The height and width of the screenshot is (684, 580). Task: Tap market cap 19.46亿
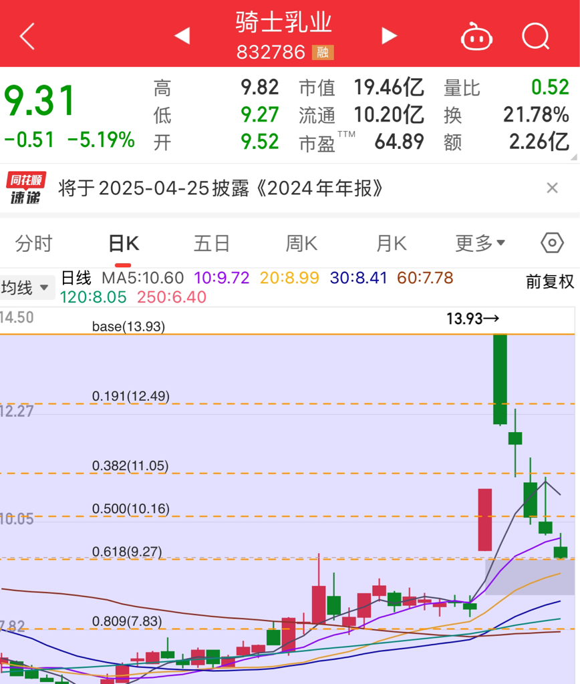pyautogui.click(x=389, y=88)
